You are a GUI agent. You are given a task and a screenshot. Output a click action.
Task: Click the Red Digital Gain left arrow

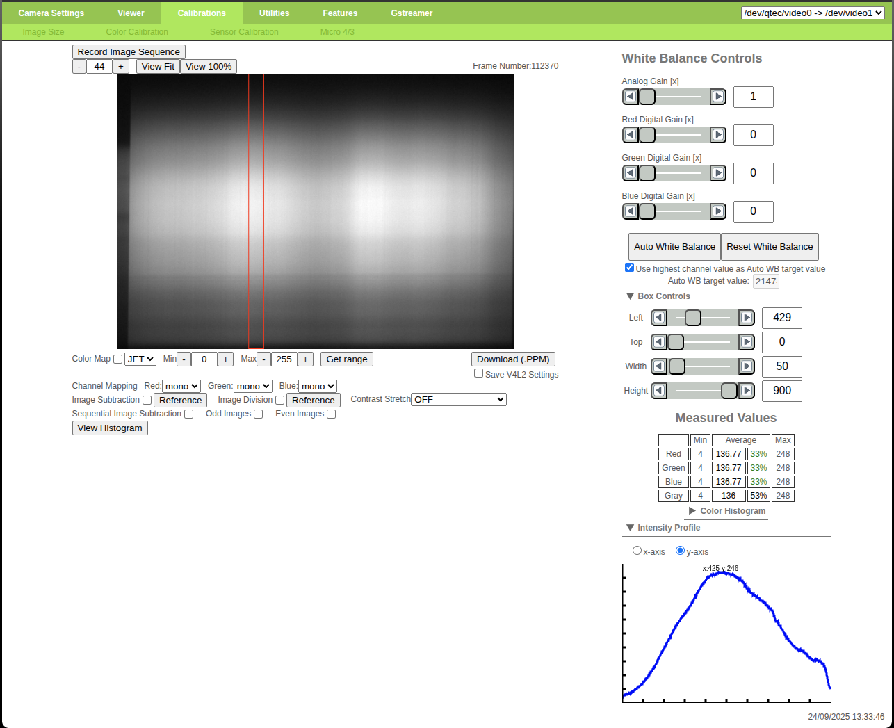(631, 135)
